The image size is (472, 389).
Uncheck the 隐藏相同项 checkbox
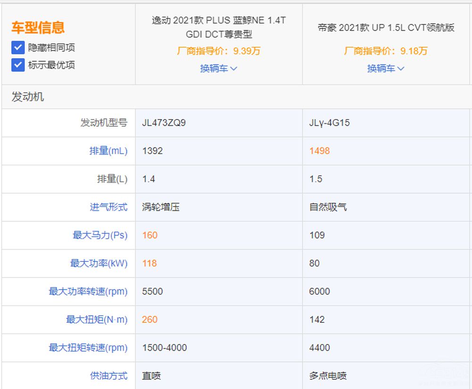point(18,47)
